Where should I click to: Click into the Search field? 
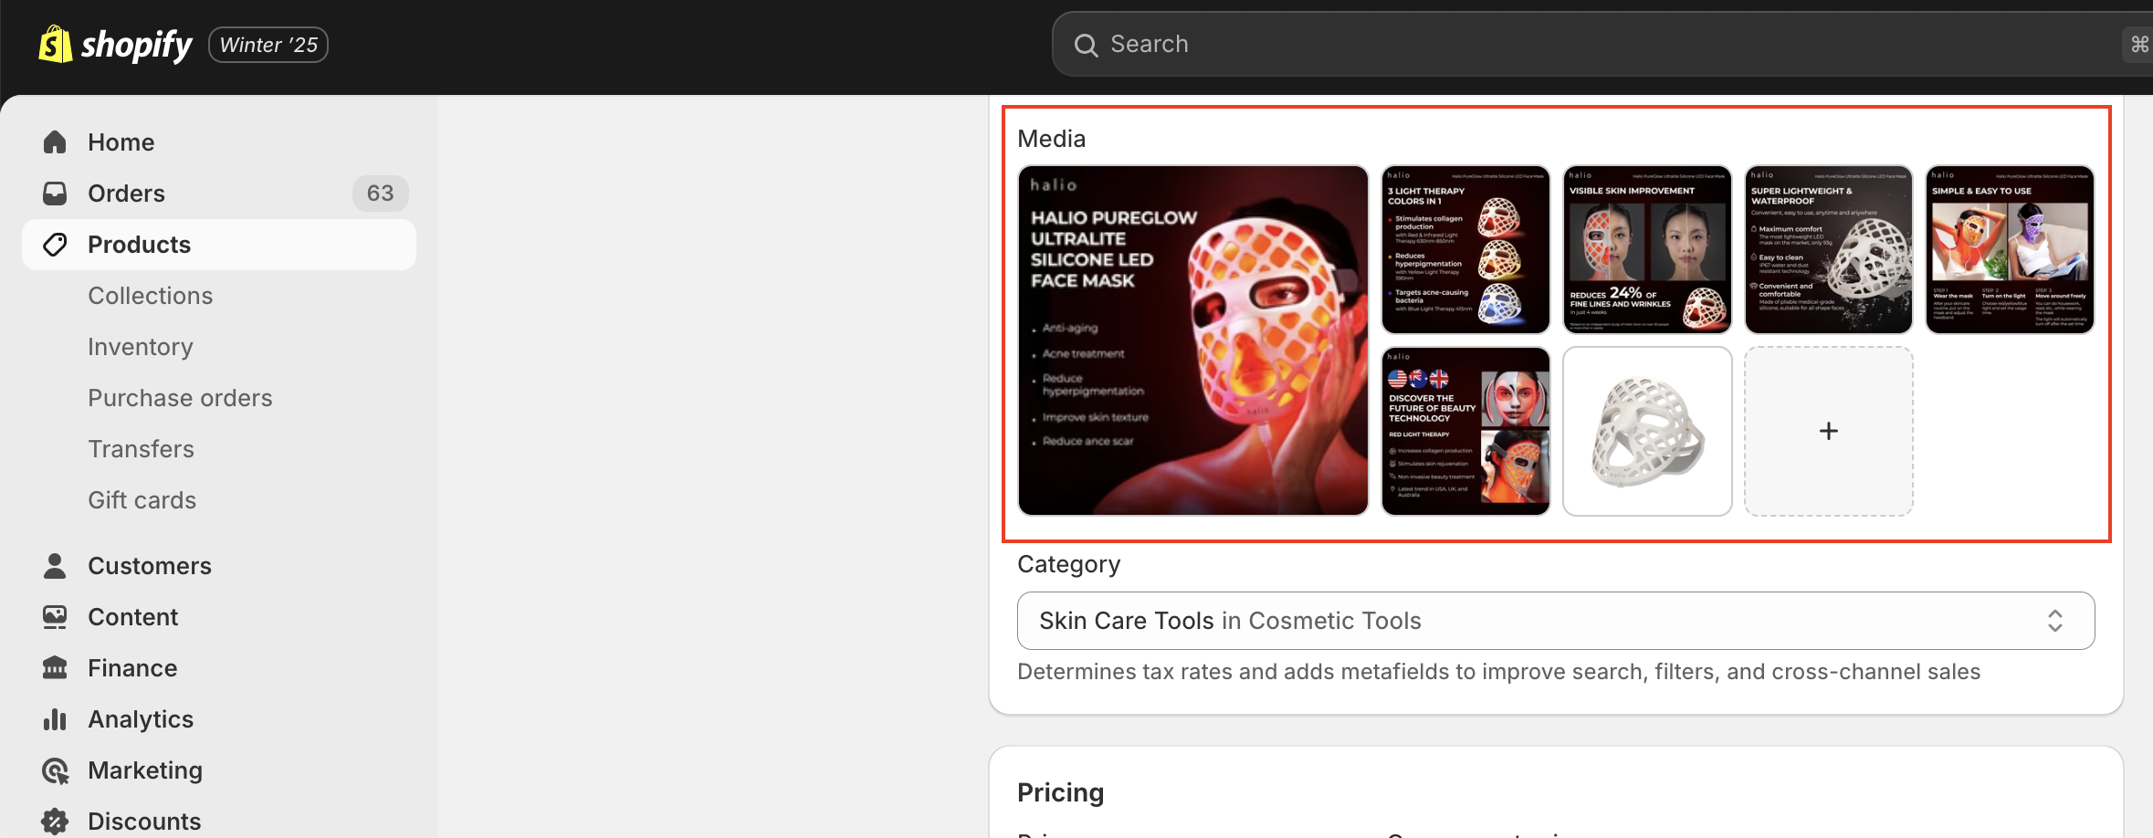pyautogui.click(x=1602, y=44)
